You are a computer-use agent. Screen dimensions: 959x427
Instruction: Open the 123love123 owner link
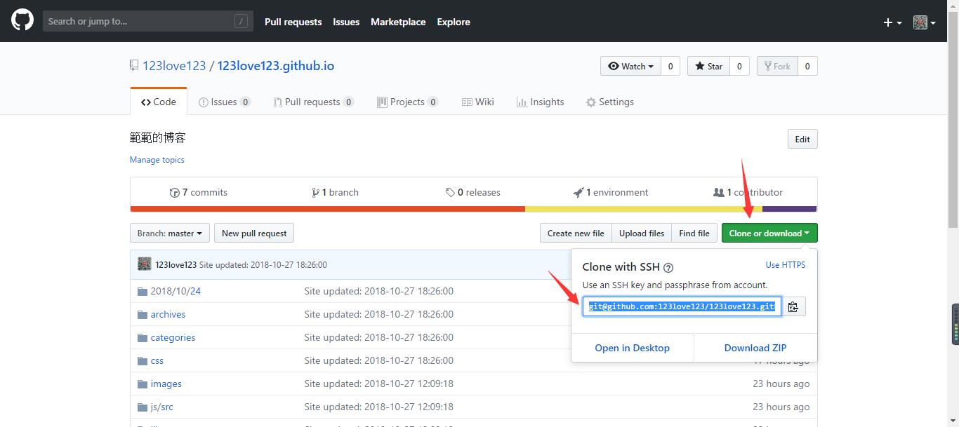(174, 66)
